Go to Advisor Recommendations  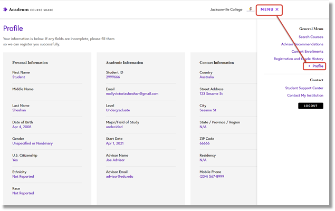pyautogui.click(x=302, y=44)
